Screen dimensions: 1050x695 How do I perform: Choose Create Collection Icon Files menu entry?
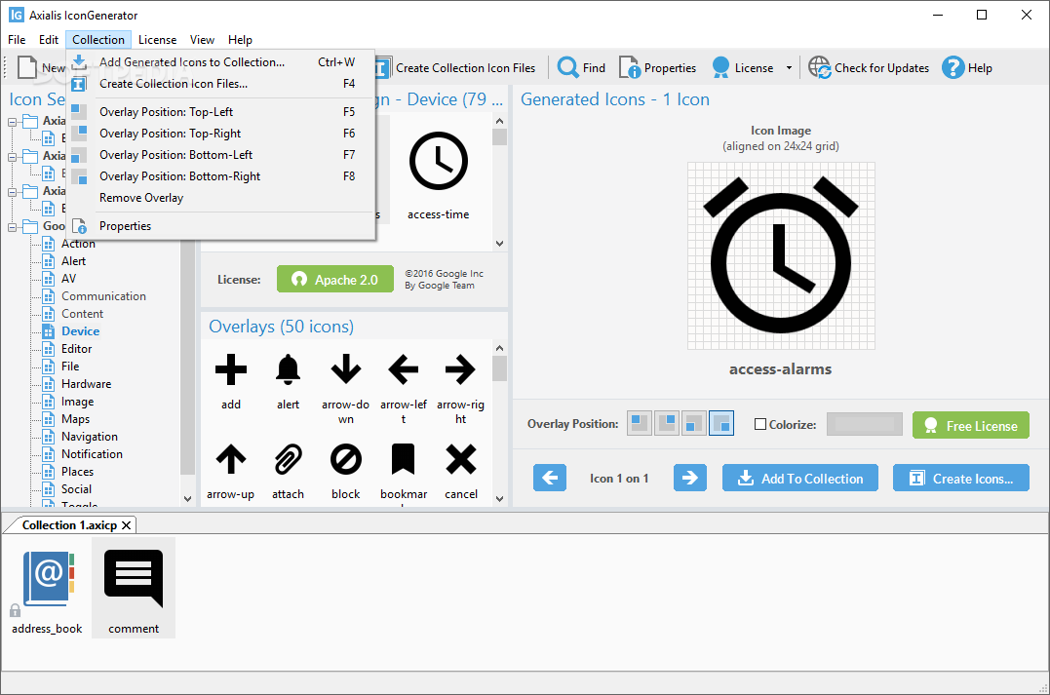click(221, 84)
